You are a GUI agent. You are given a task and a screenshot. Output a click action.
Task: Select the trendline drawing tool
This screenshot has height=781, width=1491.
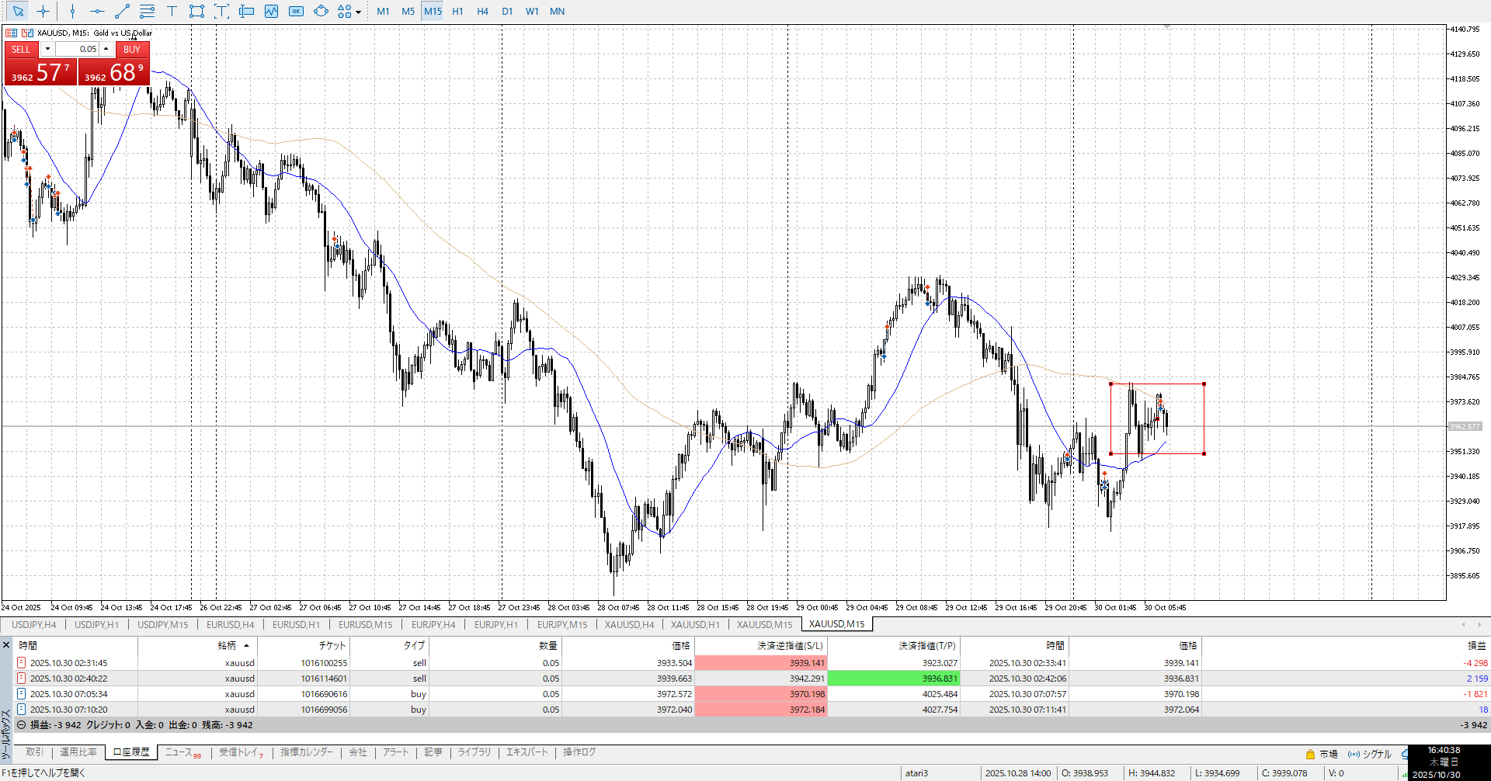[122, 12]
